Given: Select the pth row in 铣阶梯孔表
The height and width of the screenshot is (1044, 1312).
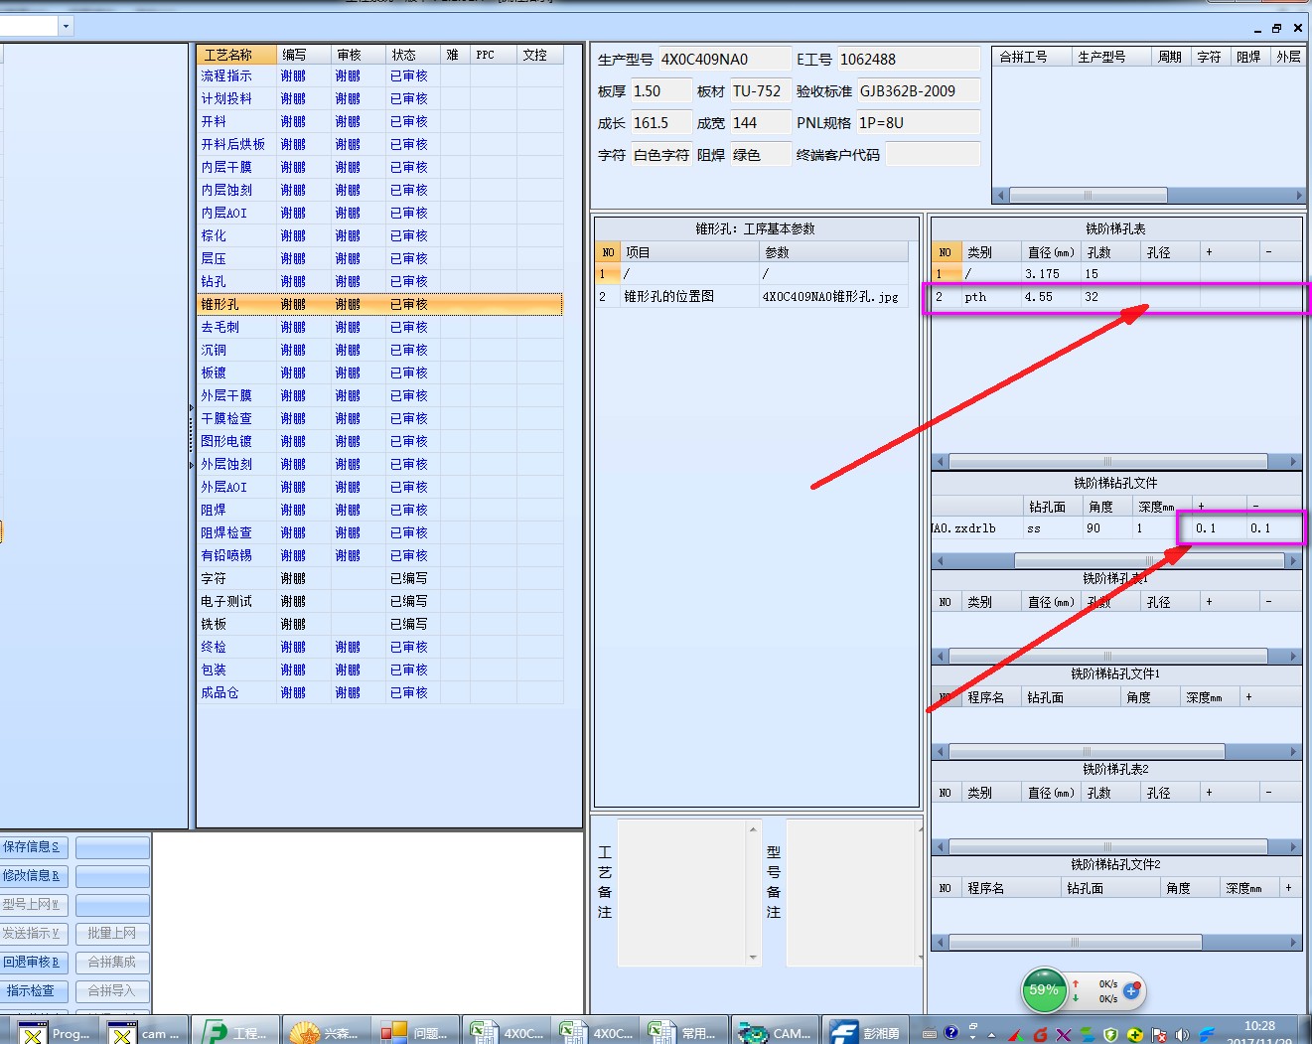Looking at the screenshot, I should pos(1116,297).
